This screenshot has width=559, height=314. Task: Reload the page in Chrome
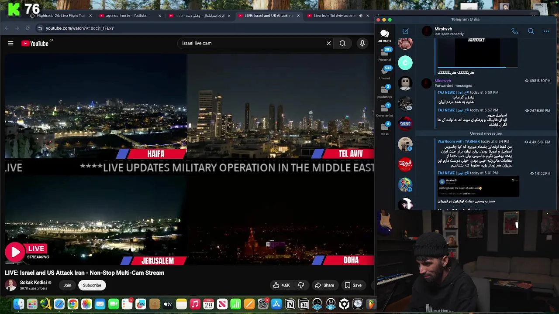[28, 28]
